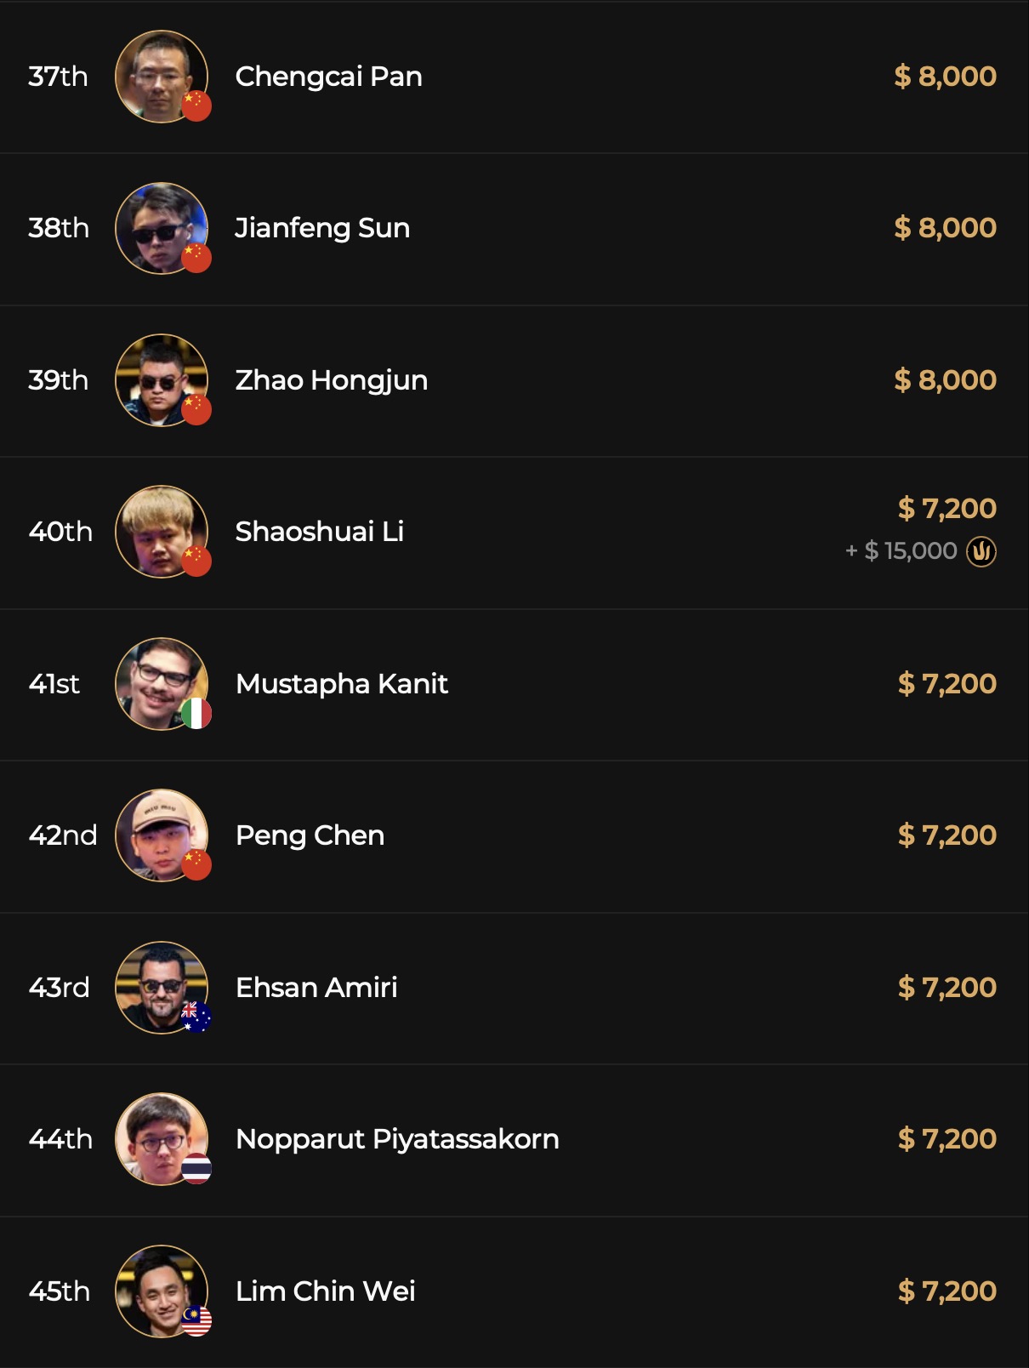Click Malaysia flag badge on Lim Chin Wei's avatar
Viewport: 1029px width, 1368px height.
tap(196, 1320)
